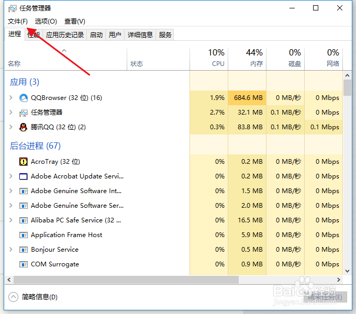Sort by the 名称 column header
Viewport: 356px width, 314px height.
coord(65,59)
